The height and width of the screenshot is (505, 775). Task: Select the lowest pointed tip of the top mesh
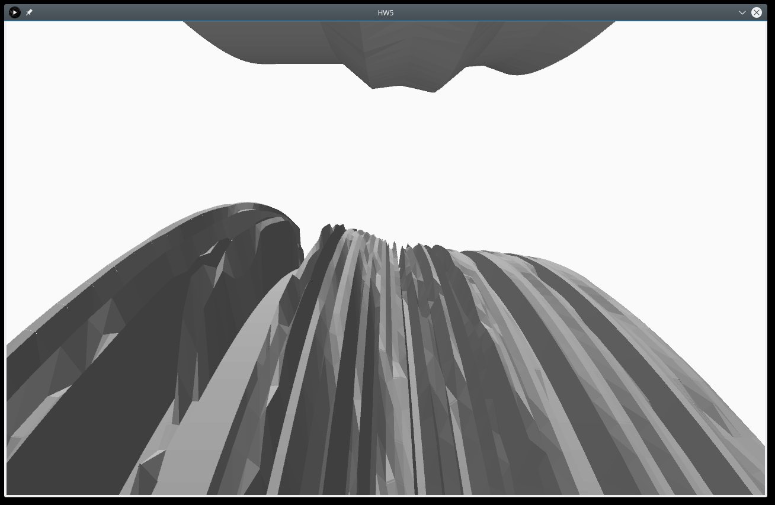pos(433,91)
